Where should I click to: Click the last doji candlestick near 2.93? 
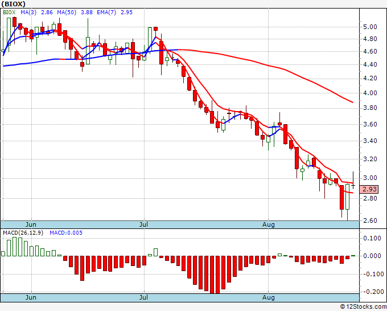353,185
